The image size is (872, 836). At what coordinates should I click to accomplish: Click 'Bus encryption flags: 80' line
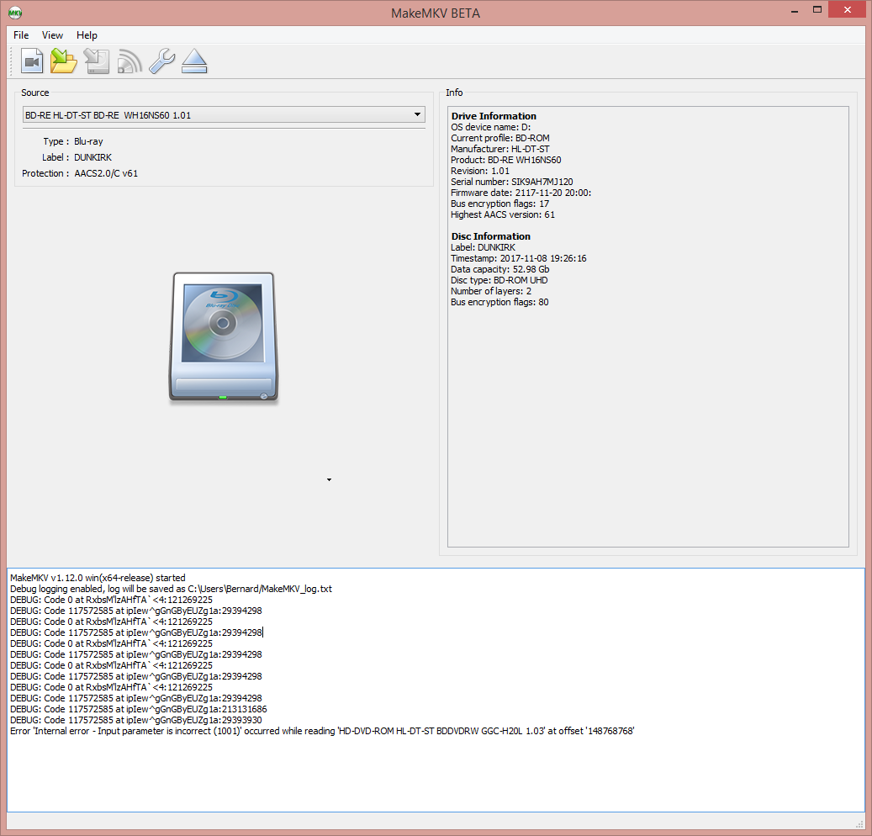coord(500,302)
